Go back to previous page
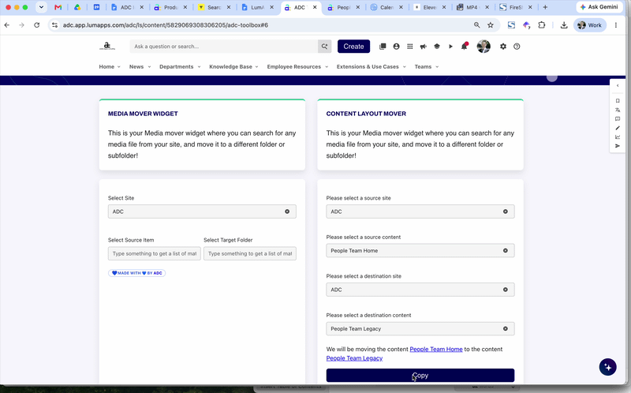This screenshot has height=393, width=631. (7, 25)
